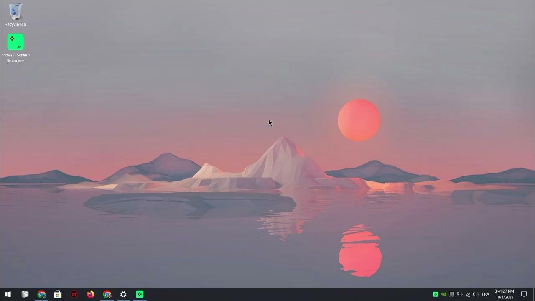535x301 pixels.
Task: Launch Microsoft Store from the taskbar
Action: 58,294
